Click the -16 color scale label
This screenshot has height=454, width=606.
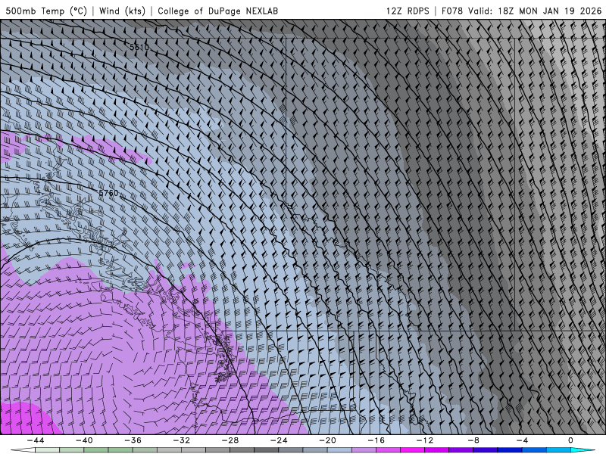pos(376,440)
